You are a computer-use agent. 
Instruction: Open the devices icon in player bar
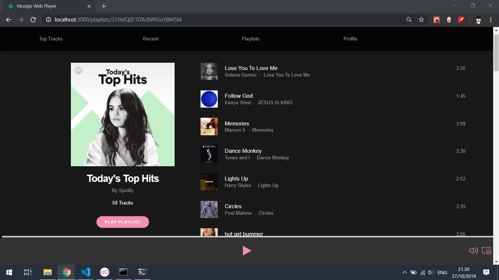point(486,250)
